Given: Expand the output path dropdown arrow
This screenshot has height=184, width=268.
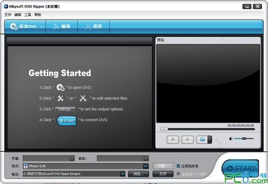Looking at the screenshot, I should click(122, 174).
